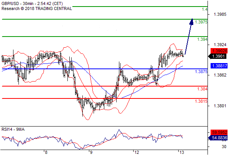Click the red 59.5952 RSI value tag

coord(219,132)
